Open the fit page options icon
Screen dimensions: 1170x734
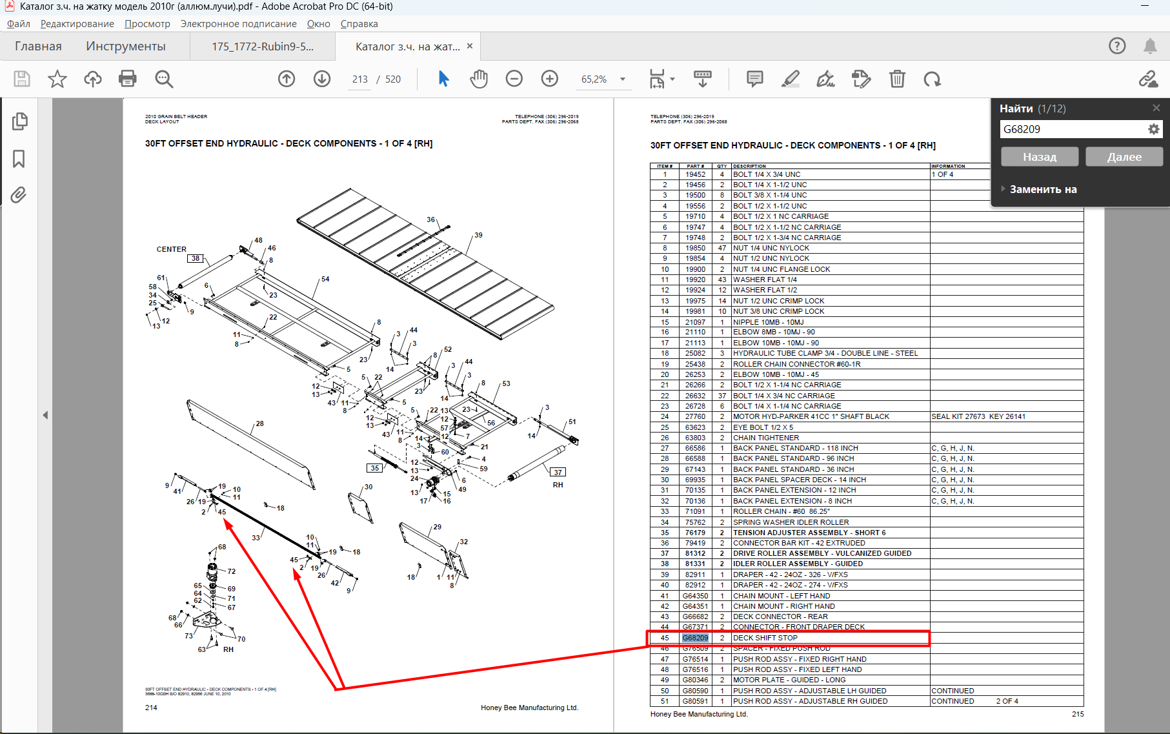(657, 79)
